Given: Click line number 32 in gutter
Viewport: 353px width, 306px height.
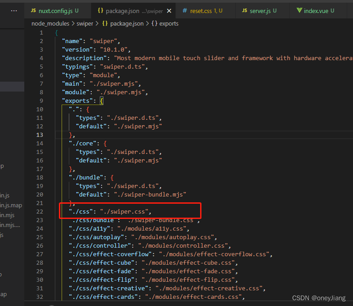Looking at the screenshot, I should click(40, 297).
